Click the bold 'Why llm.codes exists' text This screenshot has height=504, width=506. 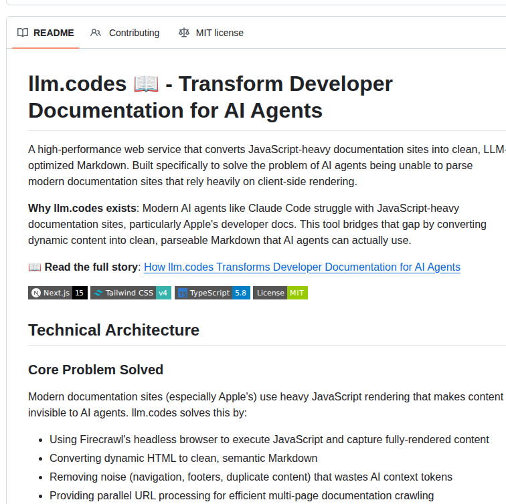coord(82,208)
